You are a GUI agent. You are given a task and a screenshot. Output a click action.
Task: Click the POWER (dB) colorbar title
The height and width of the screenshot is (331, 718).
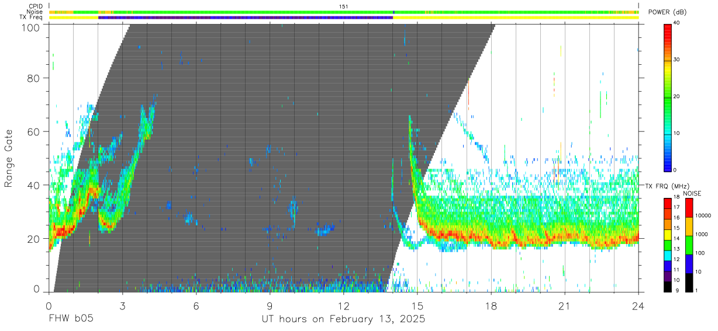tap(666, 13)
